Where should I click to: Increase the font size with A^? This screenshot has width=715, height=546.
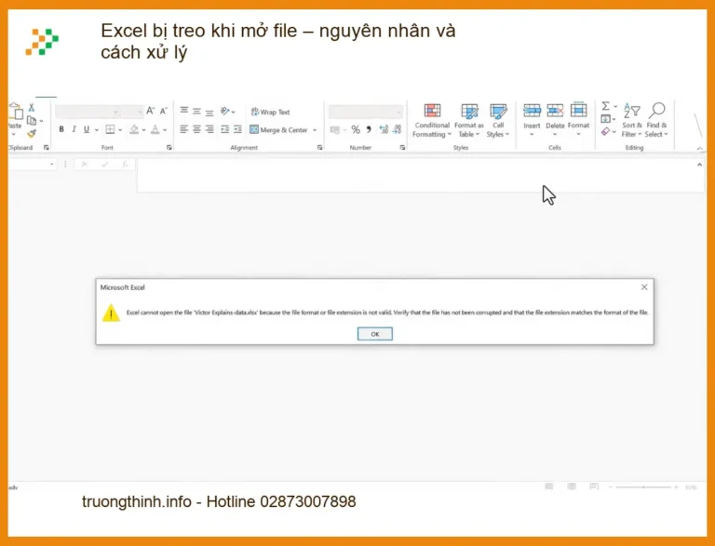151,111
